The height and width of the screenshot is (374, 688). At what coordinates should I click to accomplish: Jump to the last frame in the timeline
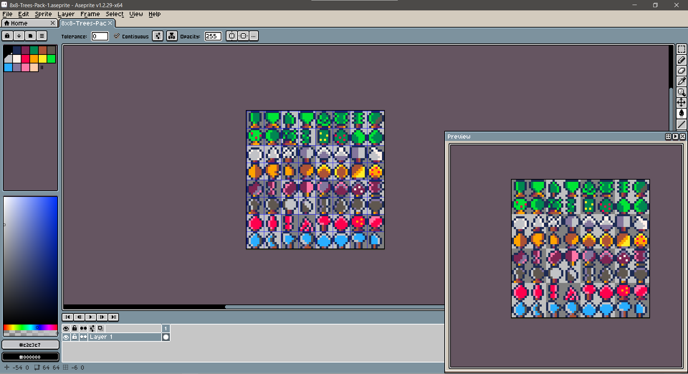tap(113, 317)
